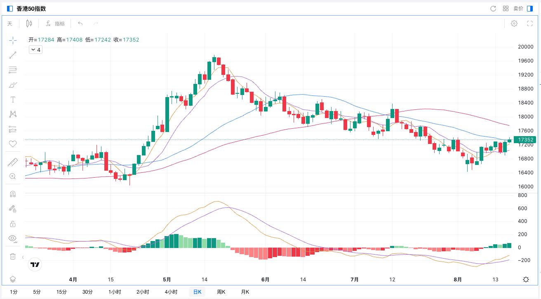Click the refresh icon at top right
This screenshot has height=299, width=541.
click(x=493, y=9)
